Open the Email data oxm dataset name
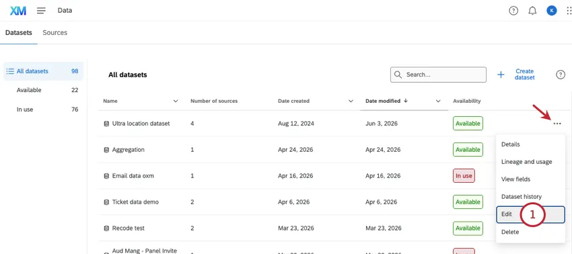 coord(133,176)
